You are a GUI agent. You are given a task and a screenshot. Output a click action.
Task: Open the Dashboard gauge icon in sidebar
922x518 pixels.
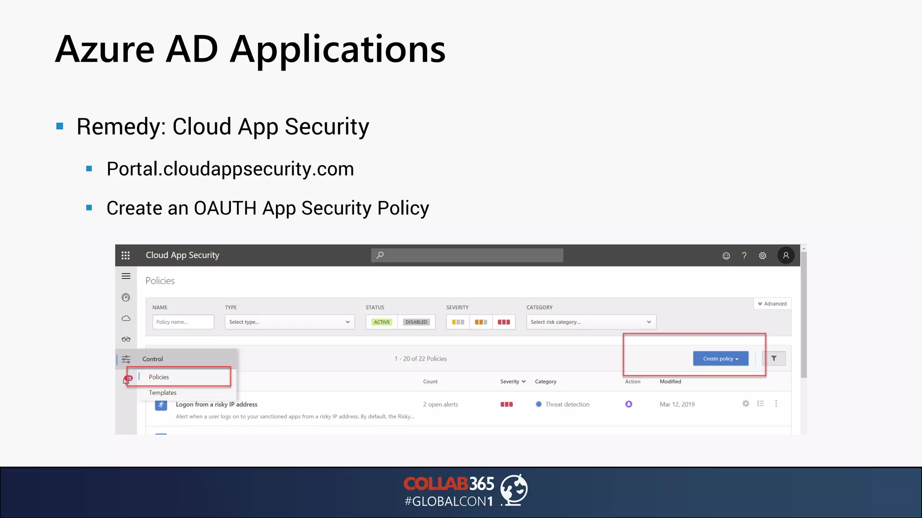[126, 297]
